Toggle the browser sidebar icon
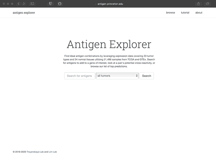Viewport: 216px width, 157px height. click(x=32, y=4)
